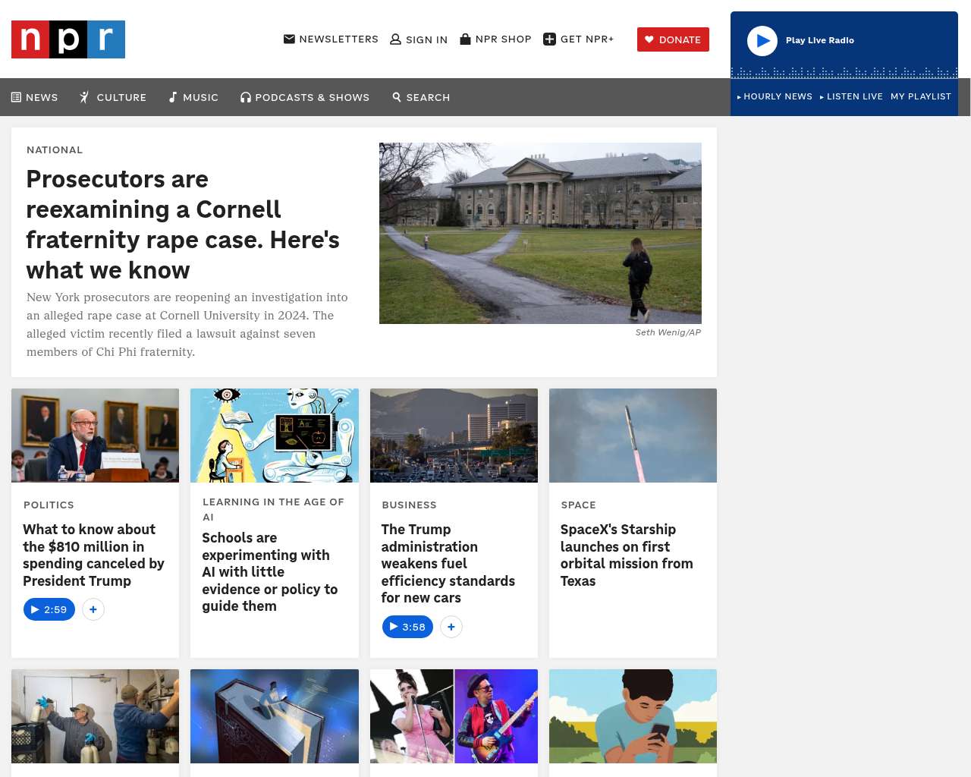971x777 pixels.
Task: Expand the Hourly News player option
Action: click(775, 96)
